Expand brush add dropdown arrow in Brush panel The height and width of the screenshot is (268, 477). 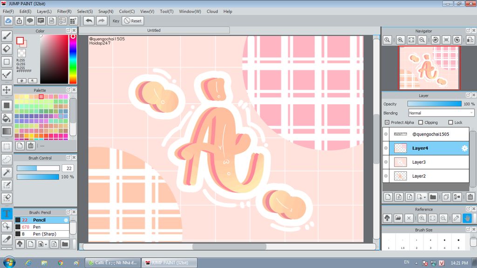click(46, 244)
